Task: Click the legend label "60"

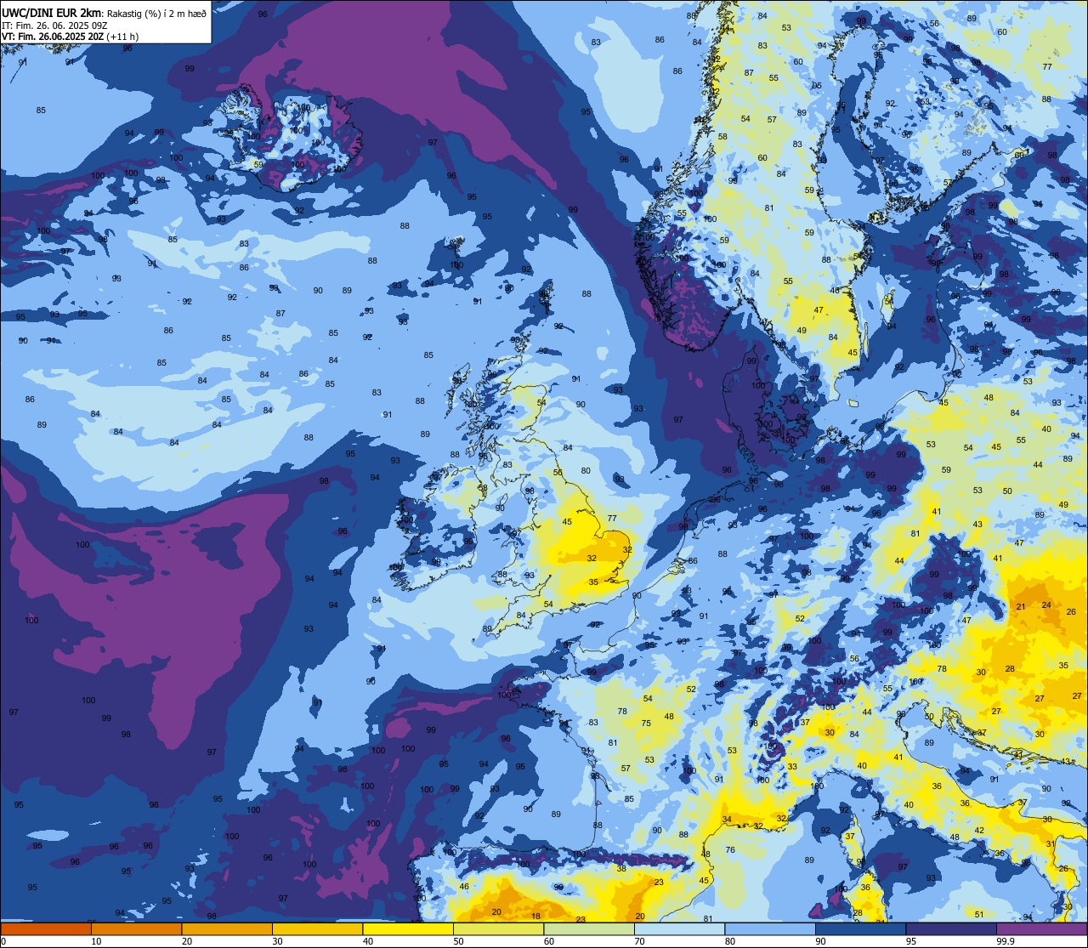Action: coord(549,941)
